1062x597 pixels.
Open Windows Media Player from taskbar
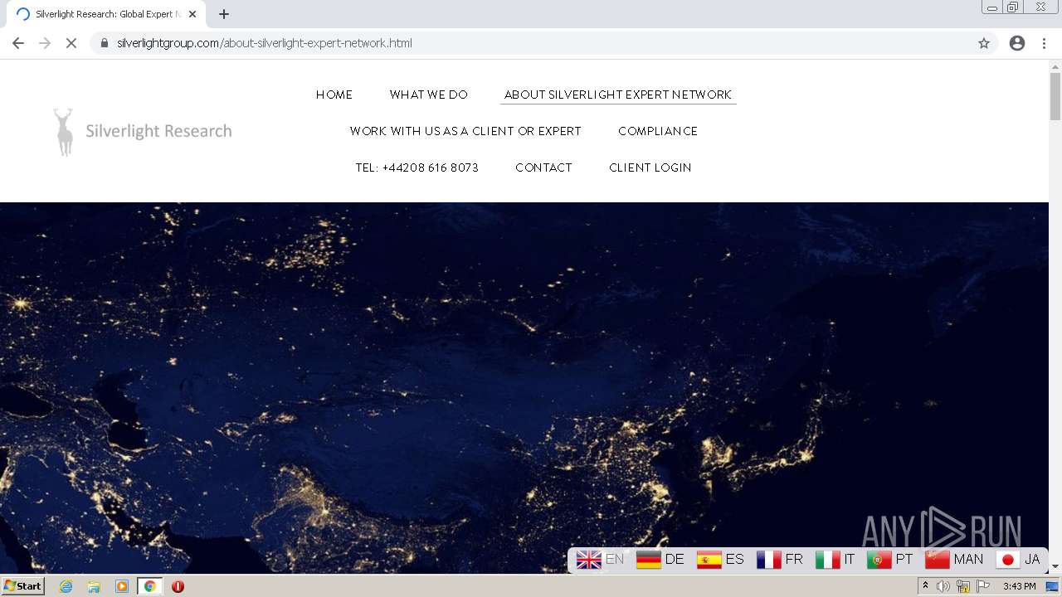point(122,586)
